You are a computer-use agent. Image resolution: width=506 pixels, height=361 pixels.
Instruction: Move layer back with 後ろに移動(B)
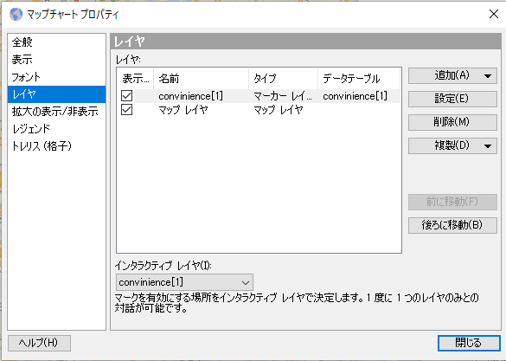tap(452, 225)
